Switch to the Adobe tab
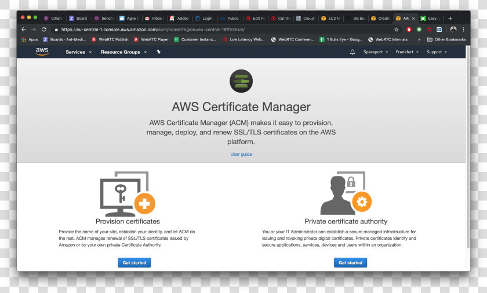Image resolution: width=487 pixels, height=293 pixels. 180,19
